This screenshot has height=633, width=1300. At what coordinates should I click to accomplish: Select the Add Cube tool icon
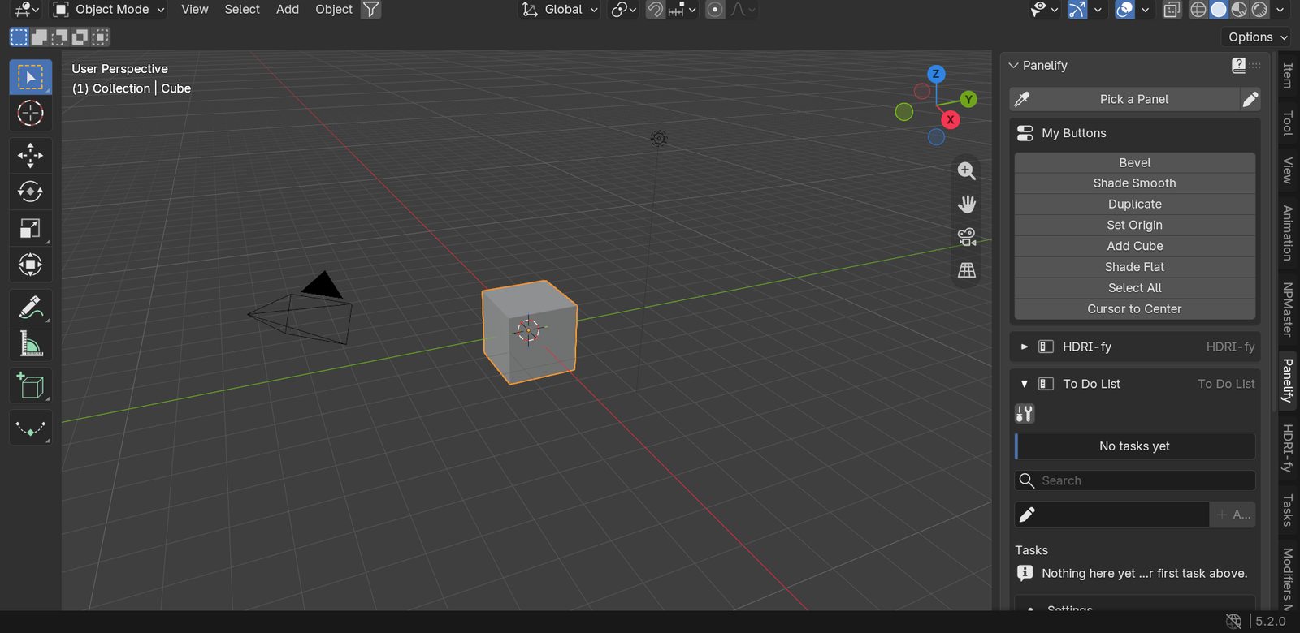[31, 386]
